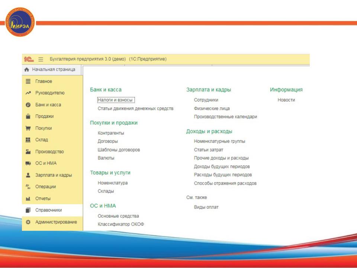Click the Отчеты bar chart icon

(28, 199)
